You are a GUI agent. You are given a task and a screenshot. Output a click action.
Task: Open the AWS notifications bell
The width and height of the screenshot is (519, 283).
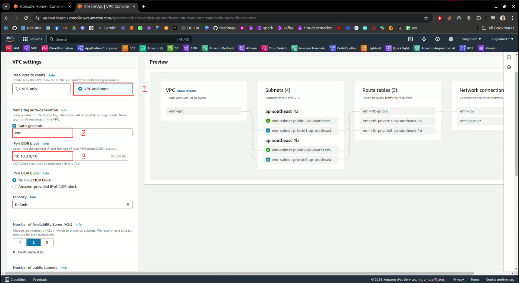click(x=424, y=39)
